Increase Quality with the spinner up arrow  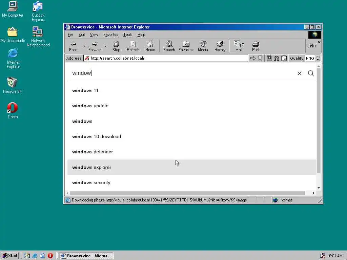pyautogui.click(x=318, y=57)
